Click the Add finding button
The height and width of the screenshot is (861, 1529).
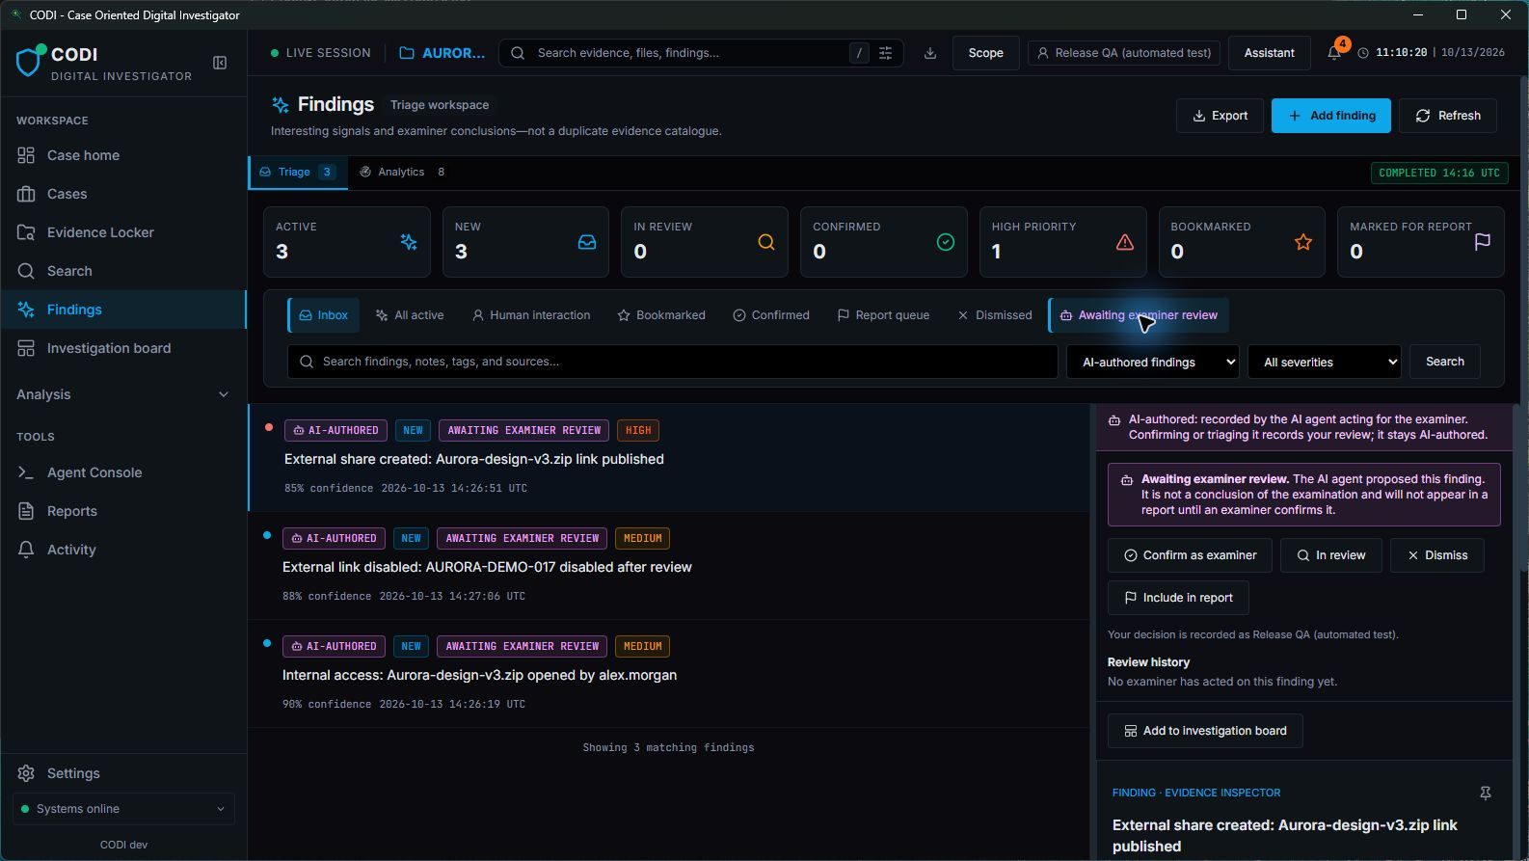(x=1330, y=116)
